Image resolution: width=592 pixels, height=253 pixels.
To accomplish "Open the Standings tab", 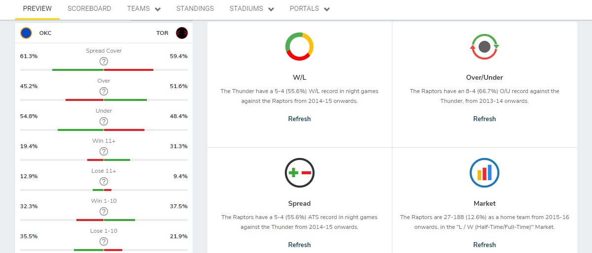I will 195,9.
